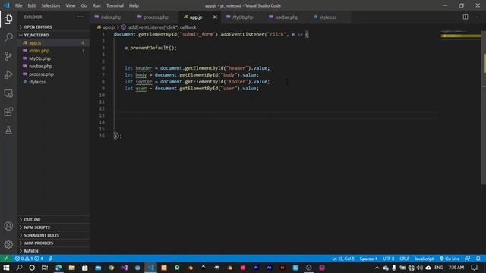
Task: Open the Edit menu
Action: click(32, 5)
